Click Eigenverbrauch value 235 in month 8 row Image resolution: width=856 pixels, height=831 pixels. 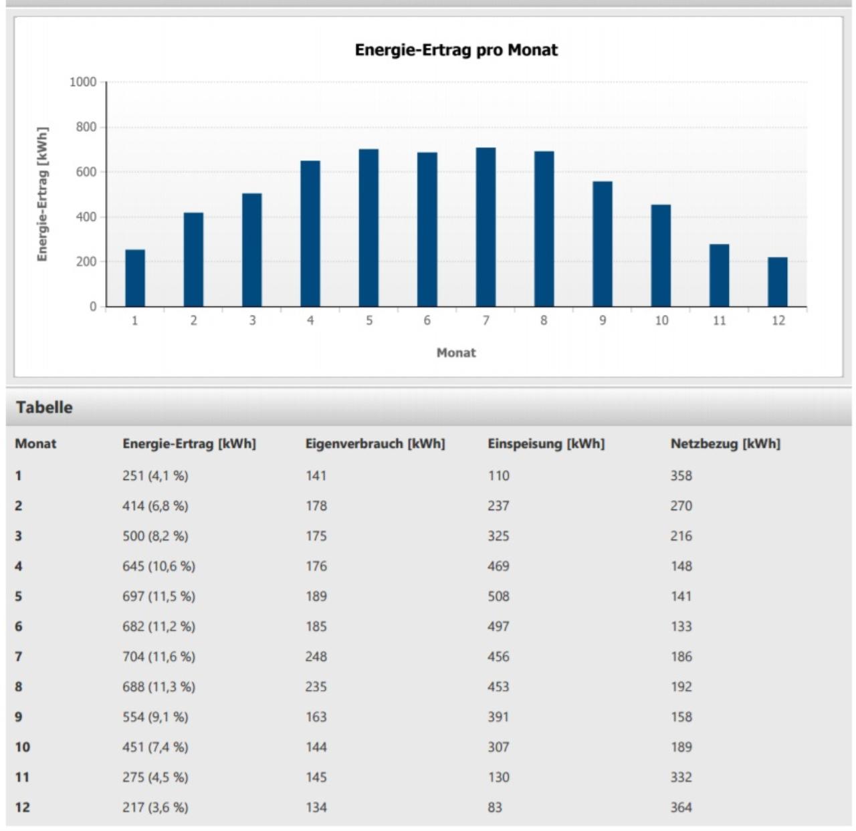(x=316, y=687)
